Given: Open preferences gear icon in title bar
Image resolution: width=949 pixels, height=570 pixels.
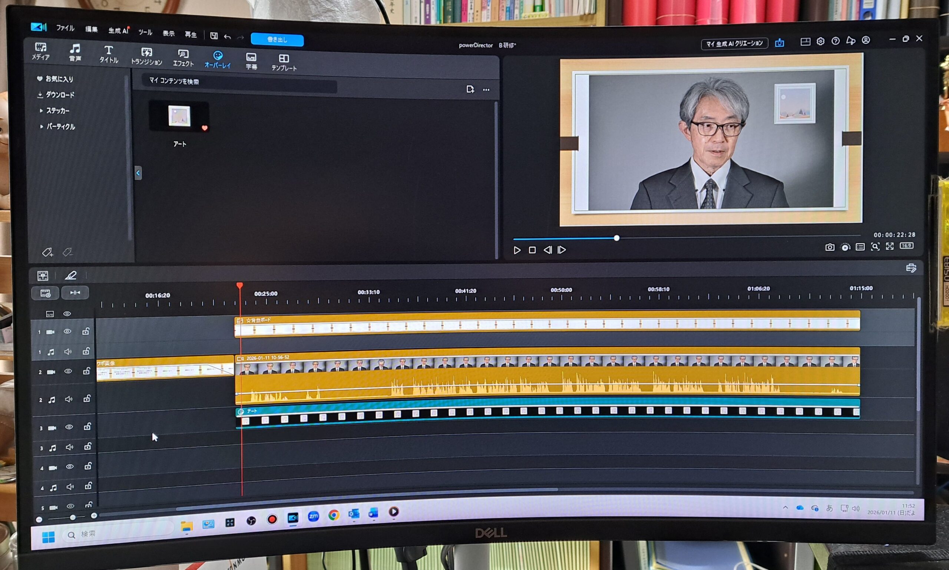Looking at the screenshot, I should (x=820, y=42).
